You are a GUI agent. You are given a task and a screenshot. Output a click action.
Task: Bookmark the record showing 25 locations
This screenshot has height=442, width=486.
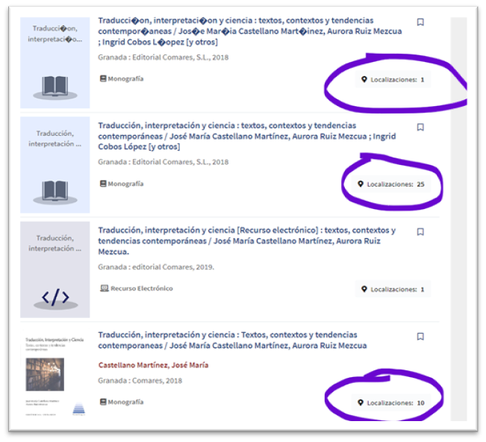pos(420,128)
